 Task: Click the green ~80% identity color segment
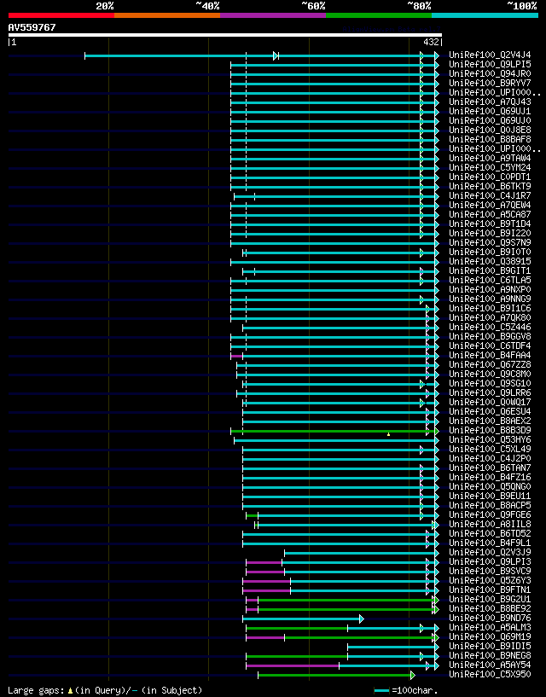coord(379,15)
